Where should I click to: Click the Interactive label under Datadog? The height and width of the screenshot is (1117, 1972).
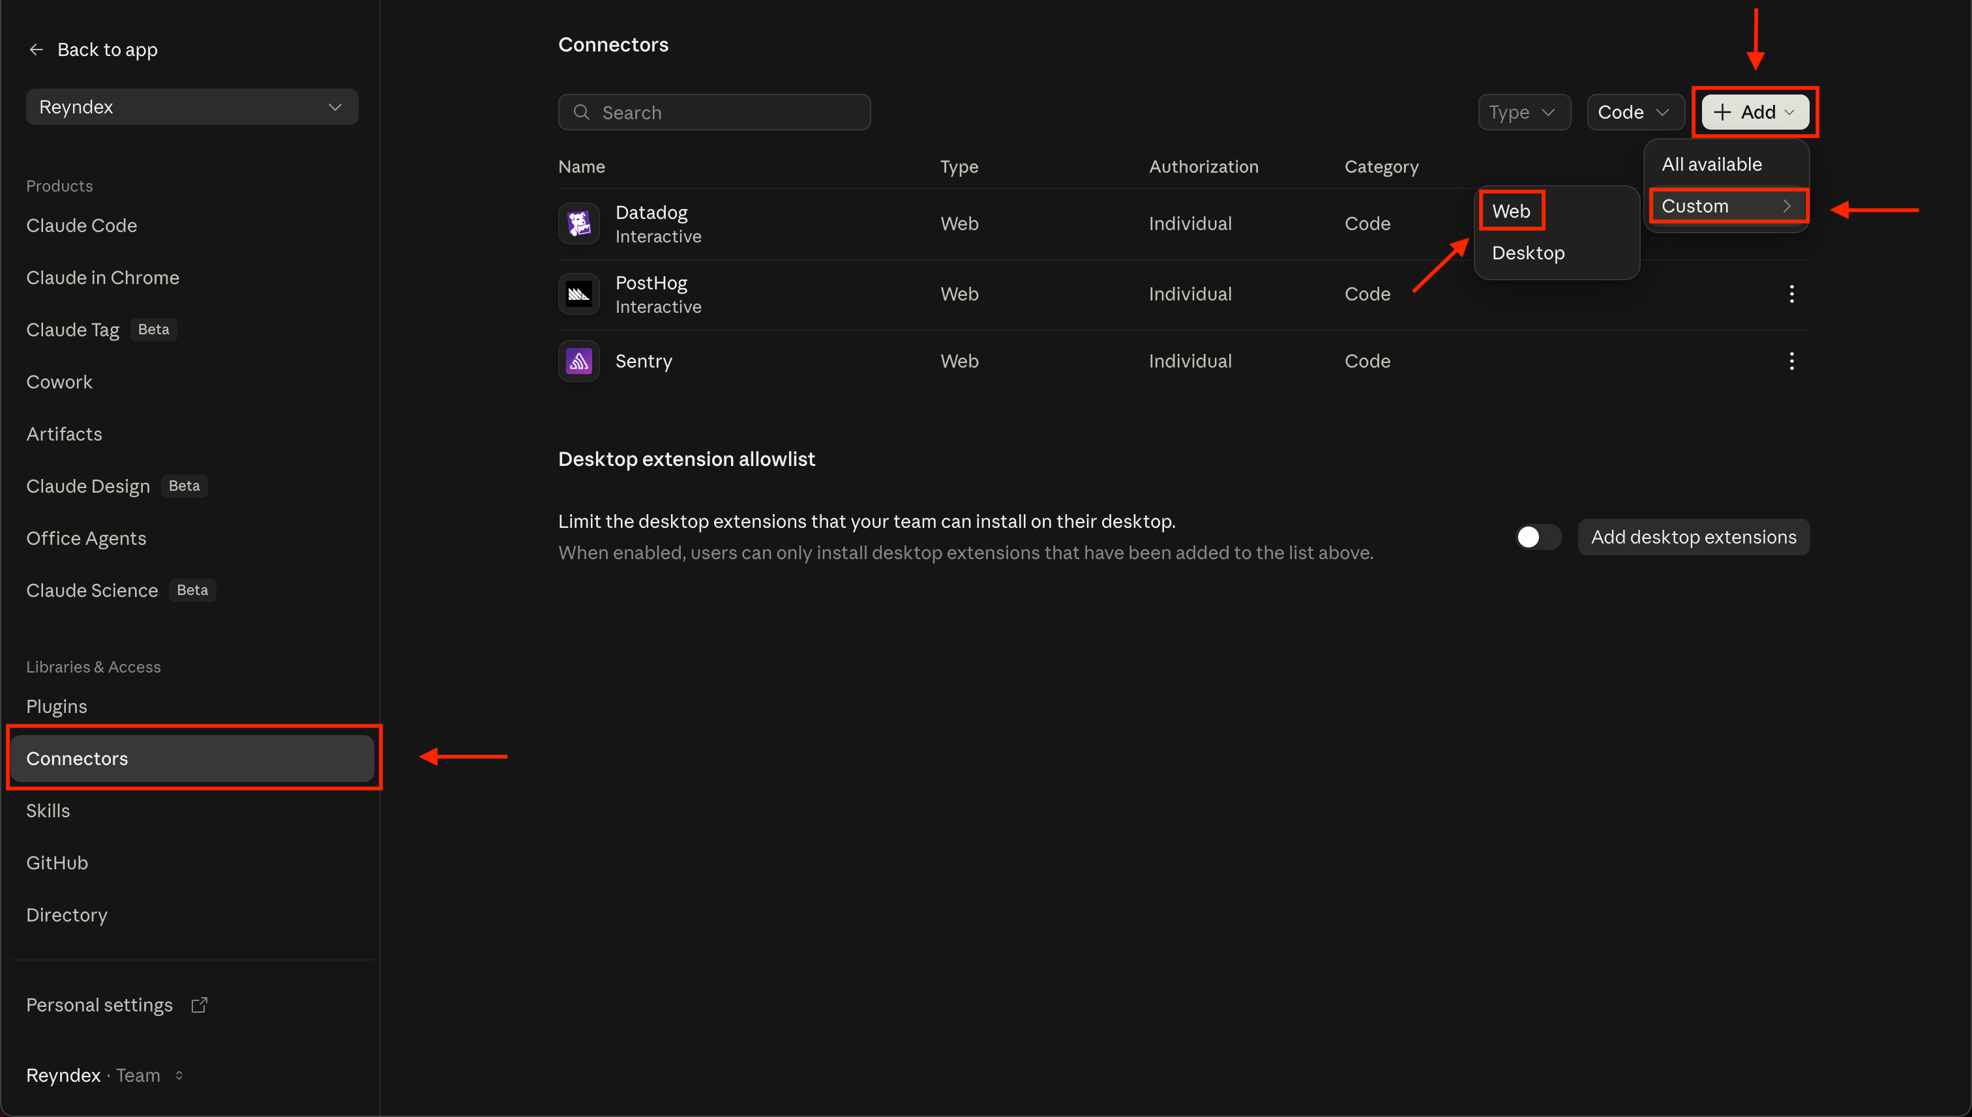tap(658, 237)
